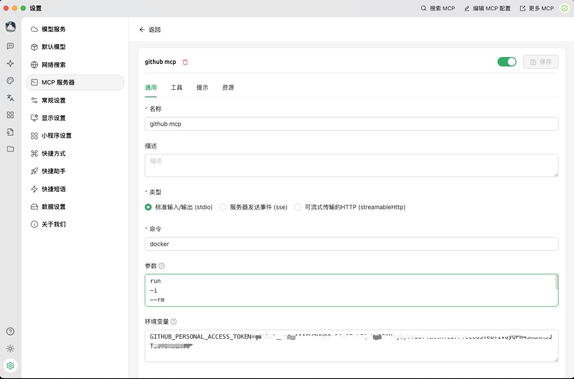Click the help icon next to 环境变量
The width and height of the screenshot is (574, 379).
coord(174,322)
